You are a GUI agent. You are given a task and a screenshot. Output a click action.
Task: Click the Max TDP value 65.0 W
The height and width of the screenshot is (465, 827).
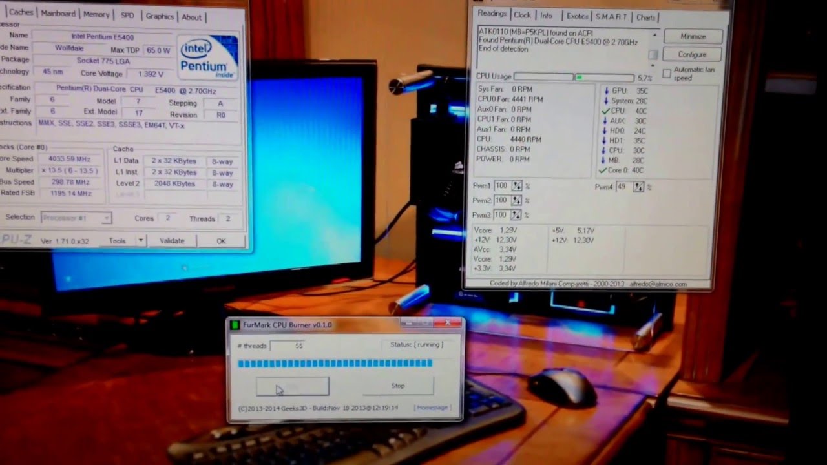click(x=158, y=50)
